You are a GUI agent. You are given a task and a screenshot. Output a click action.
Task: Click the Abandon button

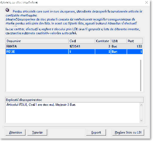coord(16,132)
